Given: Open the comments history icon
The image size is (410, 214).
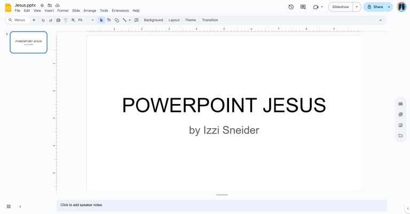Looking at the screenshot, I should (303, 7).
